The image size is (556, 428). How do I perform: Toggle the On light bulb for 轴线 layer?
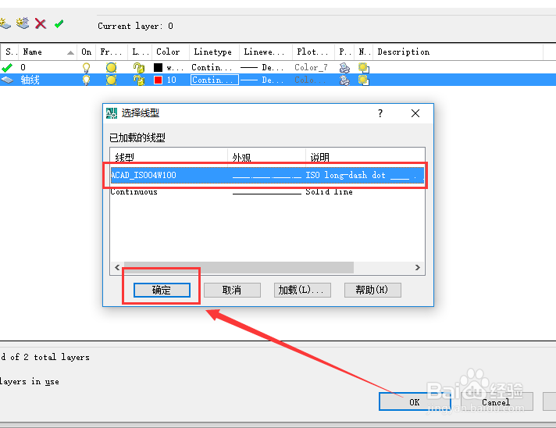click(86, 80)
